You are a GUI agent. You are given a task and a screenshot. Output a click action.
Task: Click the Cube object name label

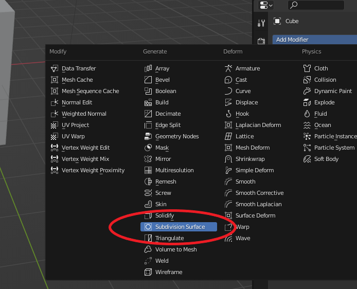pos(292,21)
